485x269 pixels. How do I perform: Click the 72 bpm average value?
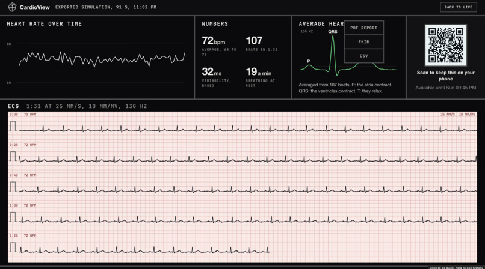point(214,41)
